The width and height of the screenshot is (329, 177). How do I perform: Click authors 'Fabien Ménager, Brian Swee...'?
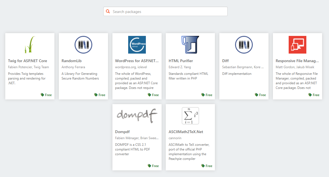pos(137,138)
